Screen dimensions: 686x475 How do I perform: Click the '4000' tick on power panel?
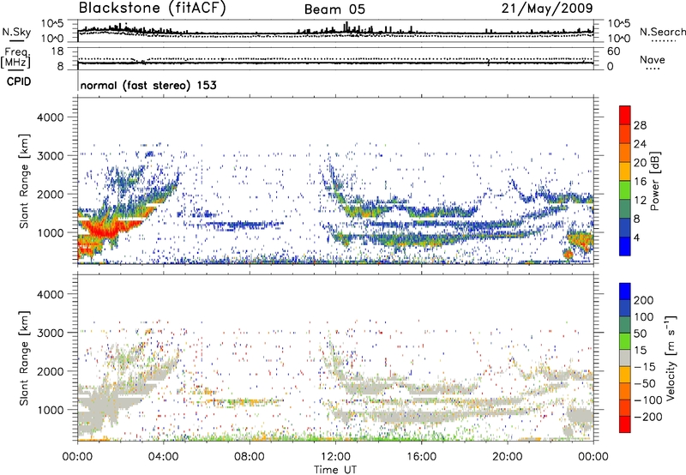(x=50, y=117)
